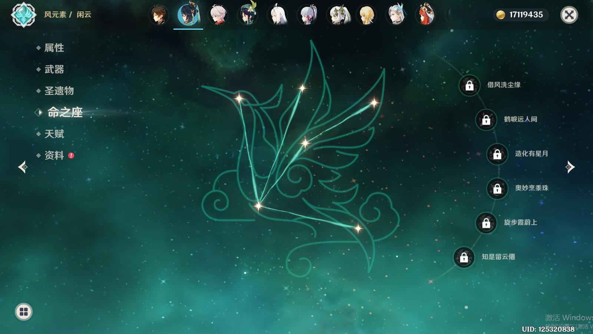Viewport: 593px width, 334px height.
Task: Select the highlighted Xianyun portrait
Action: [x=188, y=15]
